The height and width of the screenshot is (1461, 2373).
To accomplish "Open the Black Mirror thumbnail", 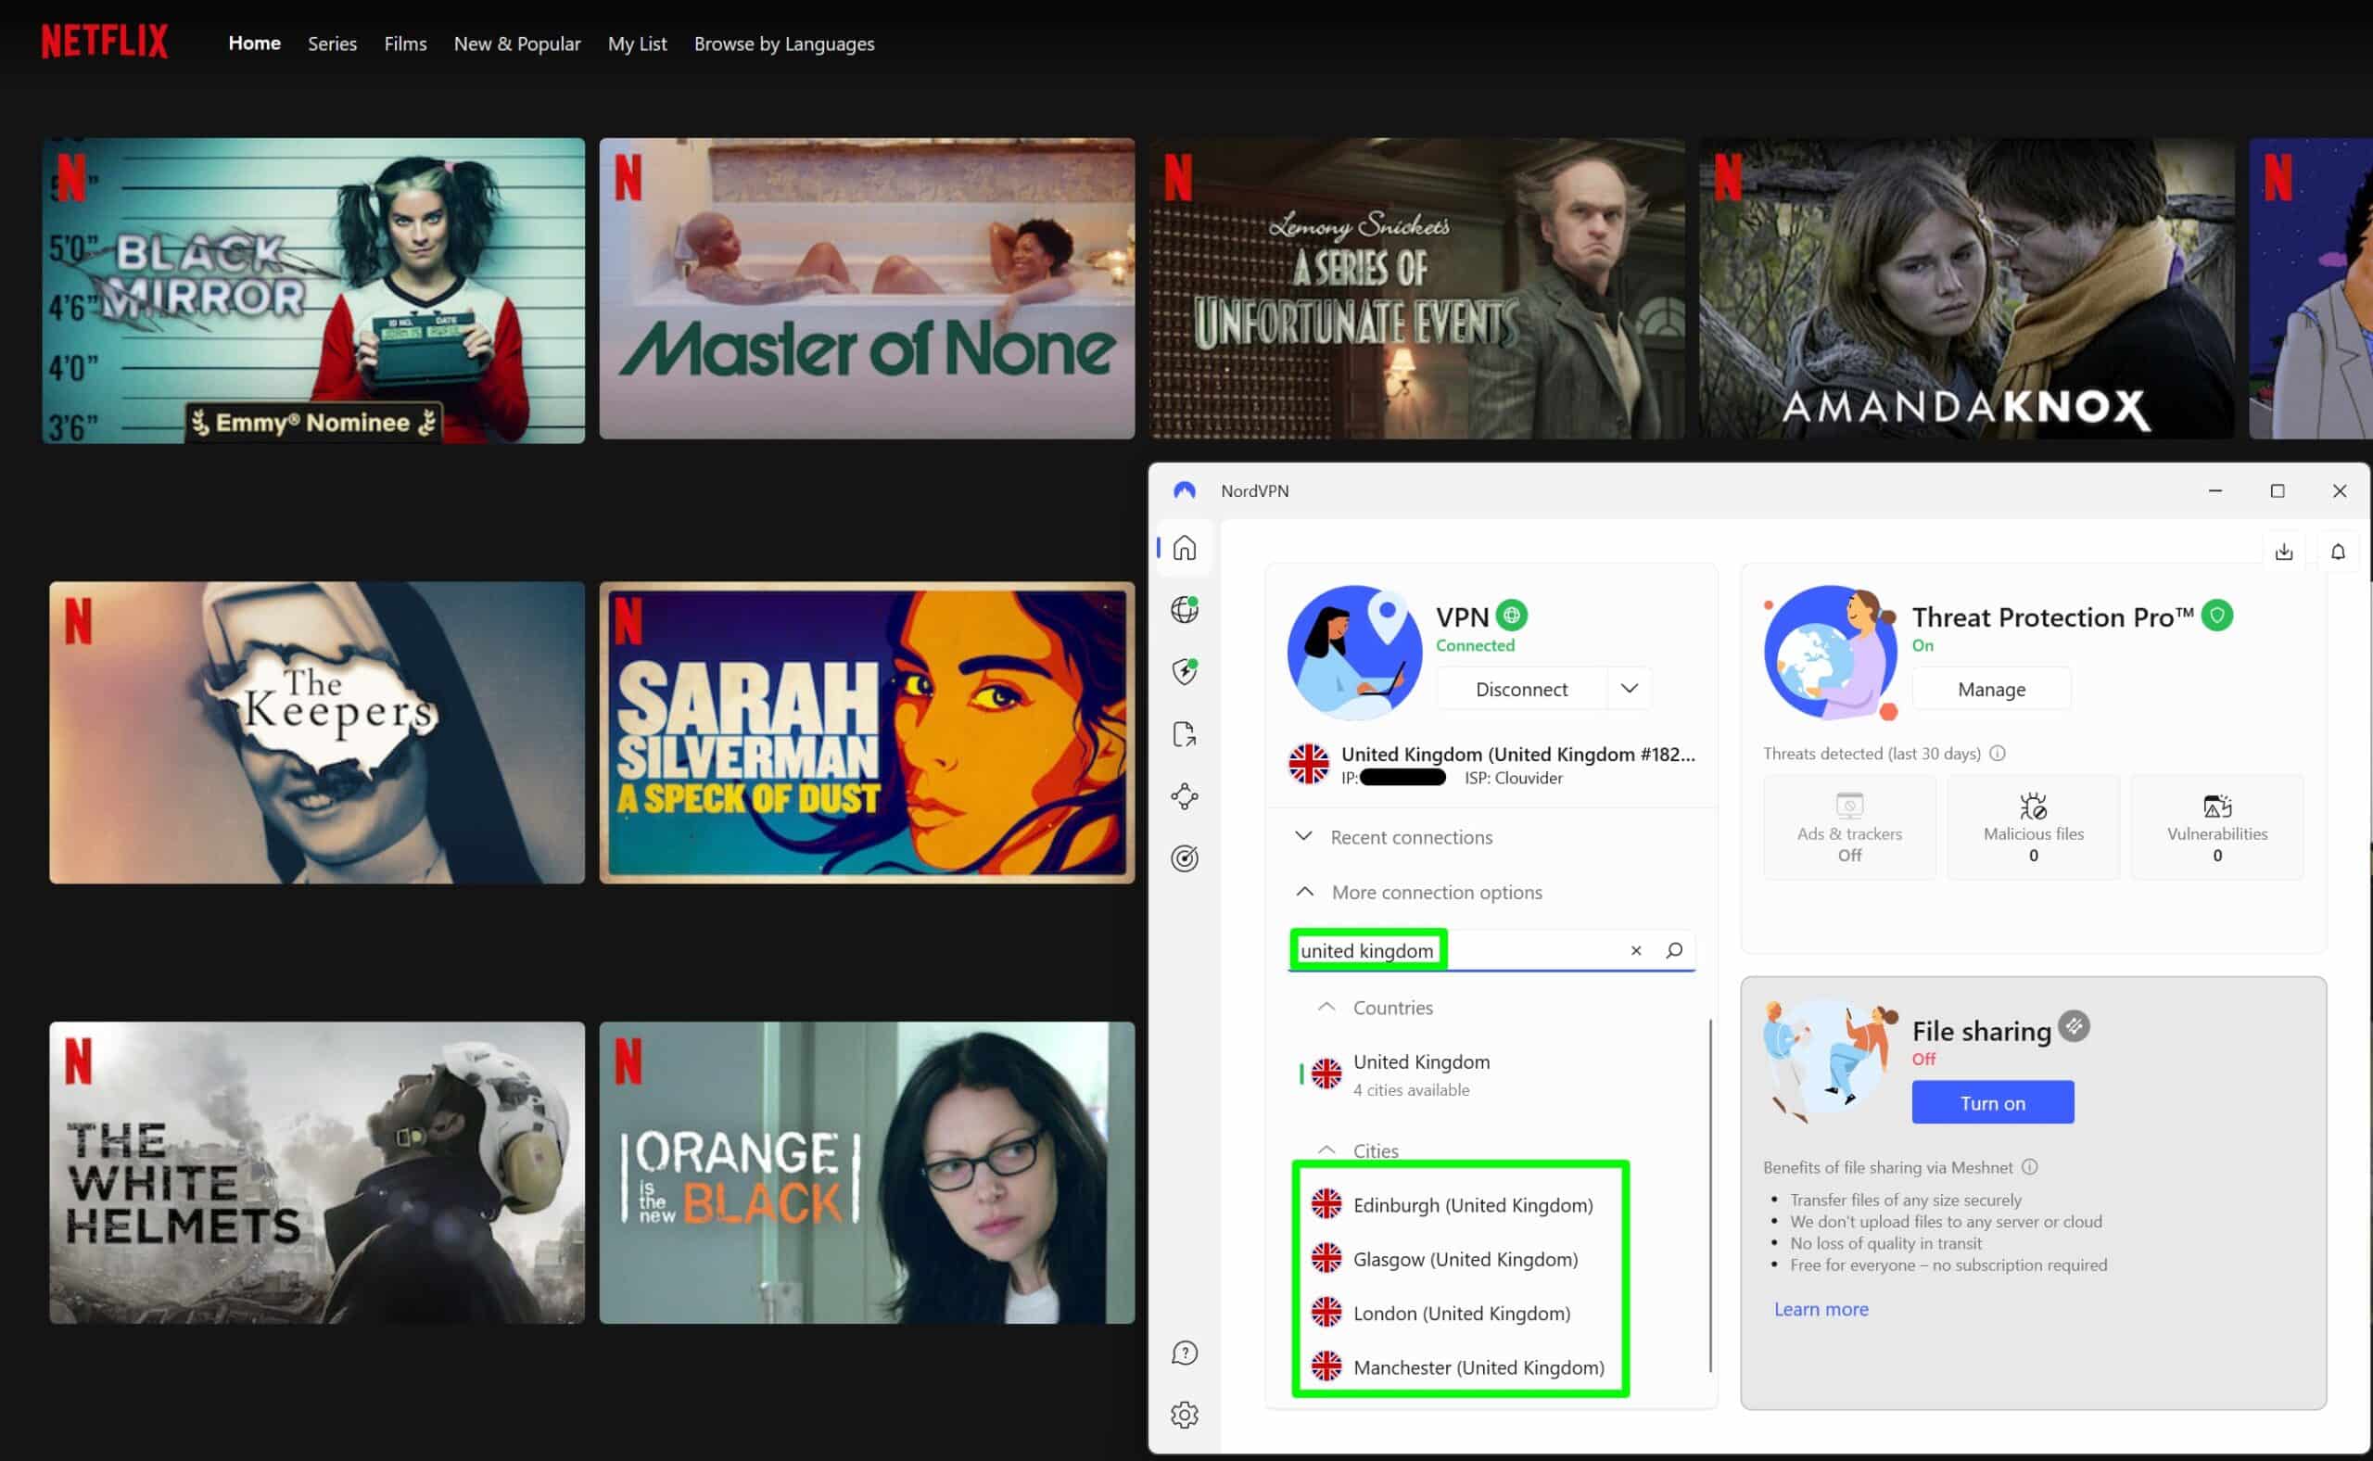I will coord(313,290).
